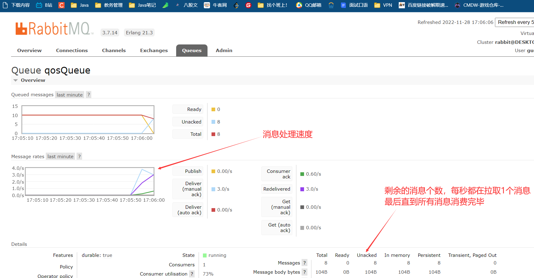Open the VPN bookmark folder
Image resolution: width=534 pixels, height=278 pixels.
(x=383, y=5)
